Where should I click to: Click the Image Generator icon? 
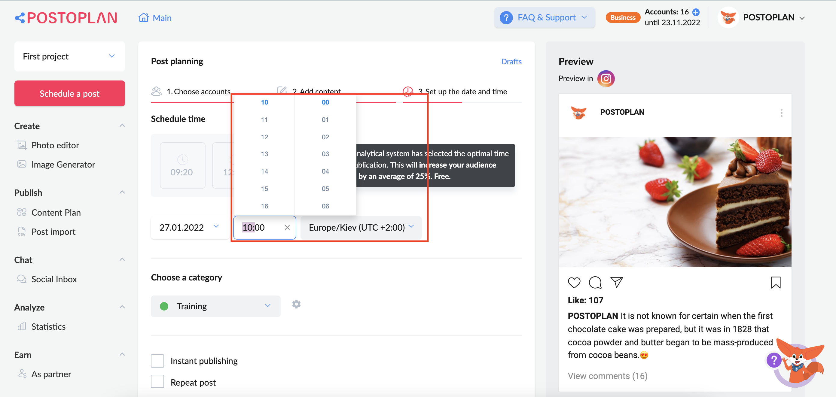[21, 164]
